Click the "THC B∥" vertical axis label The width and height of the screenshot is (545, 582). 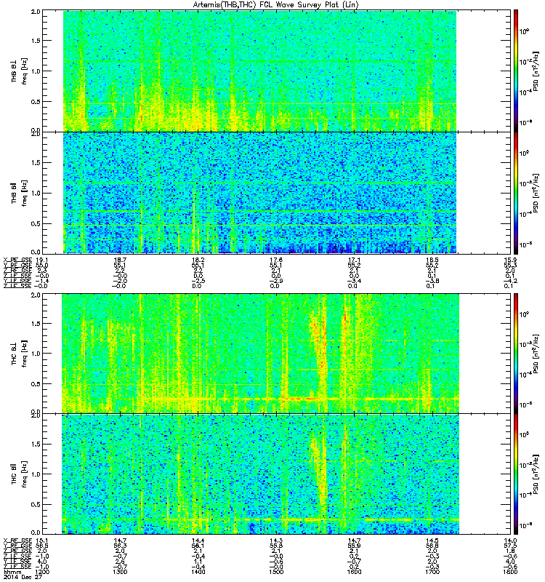14,474
